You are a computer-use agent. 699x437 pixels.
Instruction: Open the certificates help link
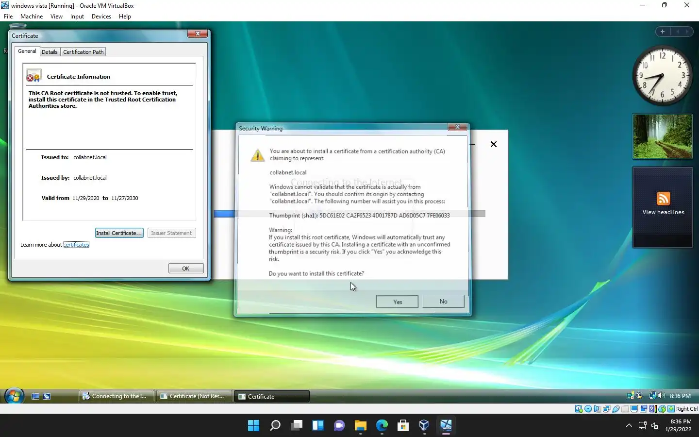76,245
